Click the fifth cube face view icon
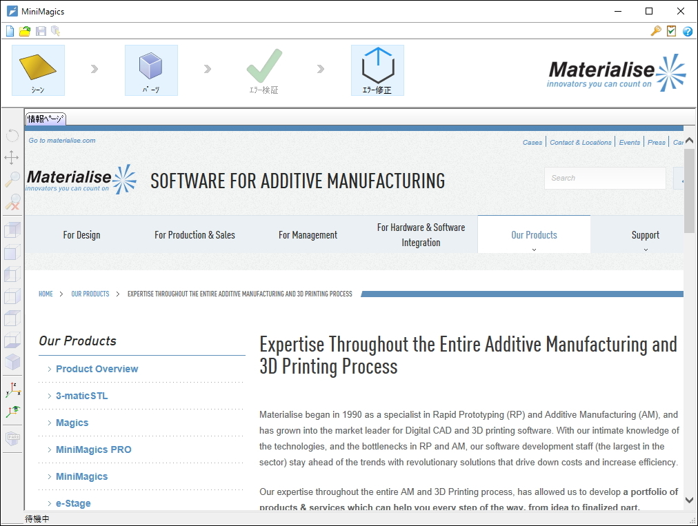Image resolution: width=698 pixels, height=526 pixels. 12,318
